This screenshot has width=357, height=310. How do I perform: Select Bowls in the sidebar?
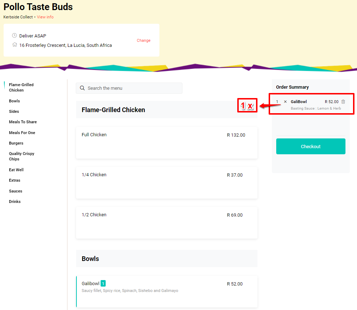click(14, 101)
